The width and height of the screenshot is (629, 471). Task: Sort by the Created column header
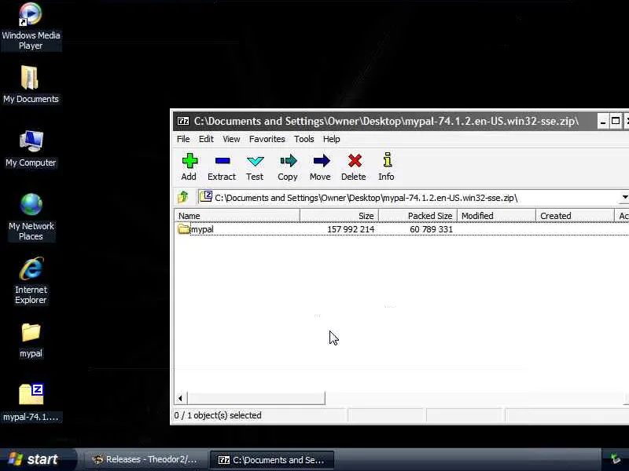click(576, 215)
